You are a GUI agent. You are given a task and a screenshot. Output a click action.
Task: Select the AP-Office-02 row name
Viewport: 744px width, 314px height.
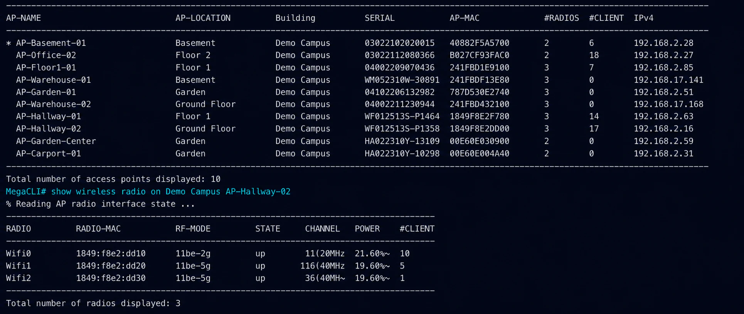click(46, 55)
